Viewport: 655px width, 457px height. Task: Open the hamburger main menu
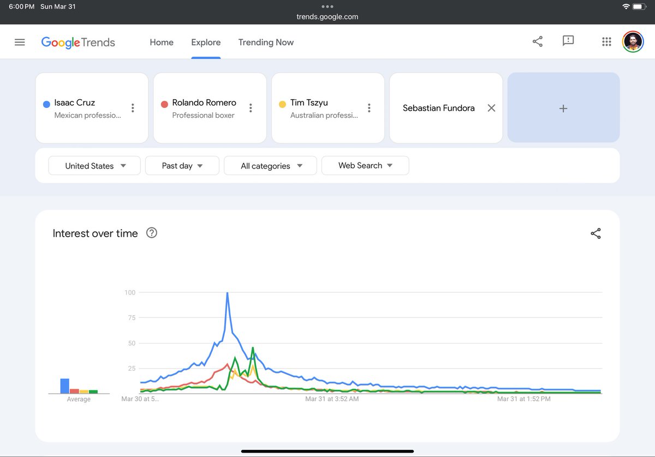pos(20,42)
